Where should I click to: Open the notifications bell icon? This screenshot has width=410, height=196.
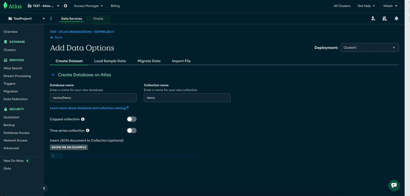click(396, 18)
